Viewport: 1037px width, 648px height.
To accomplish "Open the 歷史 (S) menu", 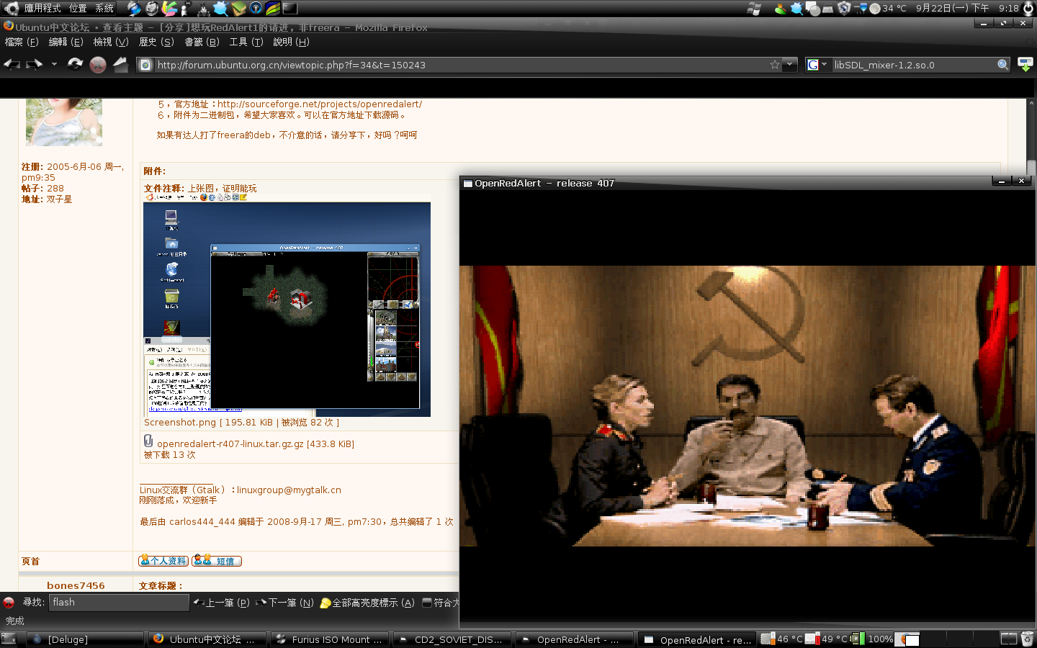I will coord(156,42).
